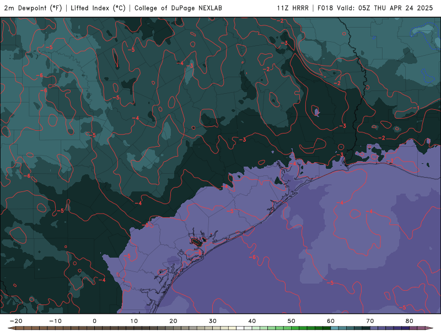Click the left arrow end of the color bar

pyautogui.click(x=11, y=328)
